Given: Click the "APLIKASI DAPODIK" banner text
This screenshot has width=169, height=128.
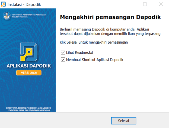Looking at the screenshot, I should tap(28, 66).
